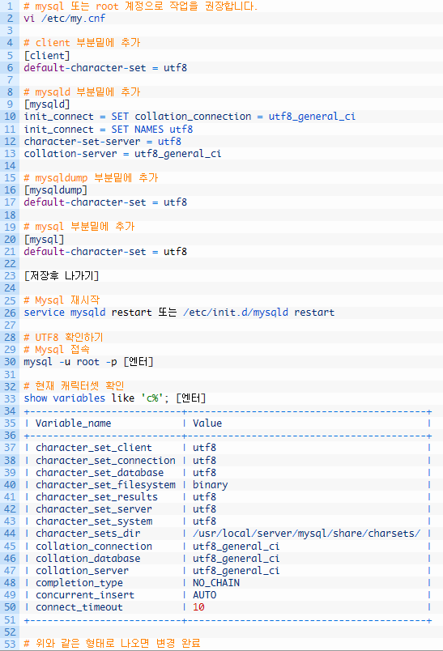
Task: Click the 'Variable_name' column header
Action: point(74,423)
